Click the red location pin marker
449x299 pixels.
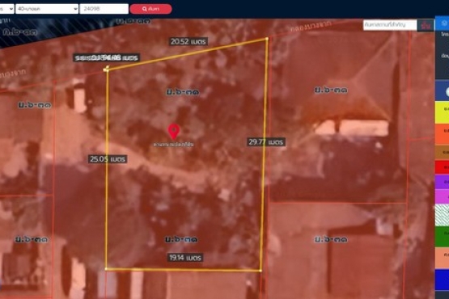[x=173, y=132]
